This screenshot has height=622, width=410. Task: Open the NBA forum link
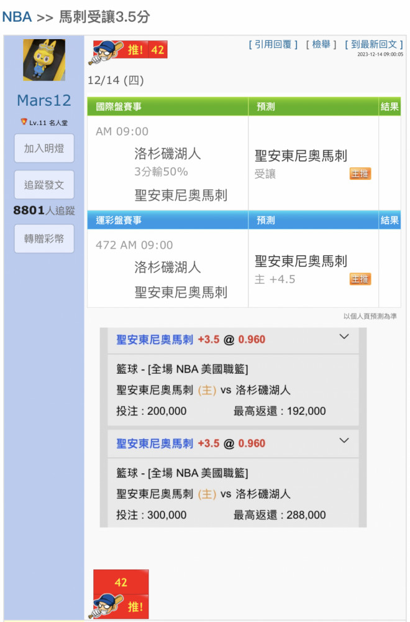pos(17,17)
